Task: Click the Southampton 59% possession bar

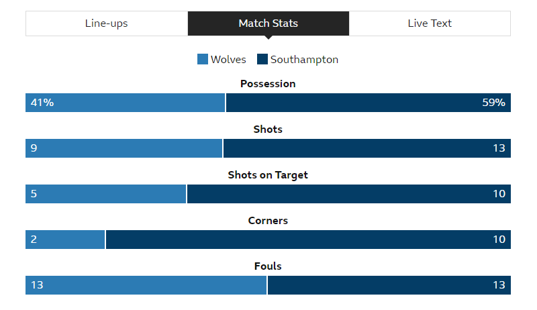Action: tap(368, 103)
